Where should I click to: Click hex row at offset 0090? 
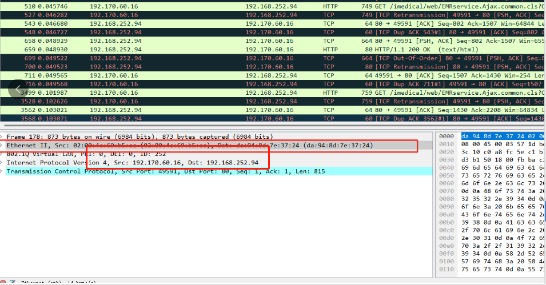[x=491, y=207]
